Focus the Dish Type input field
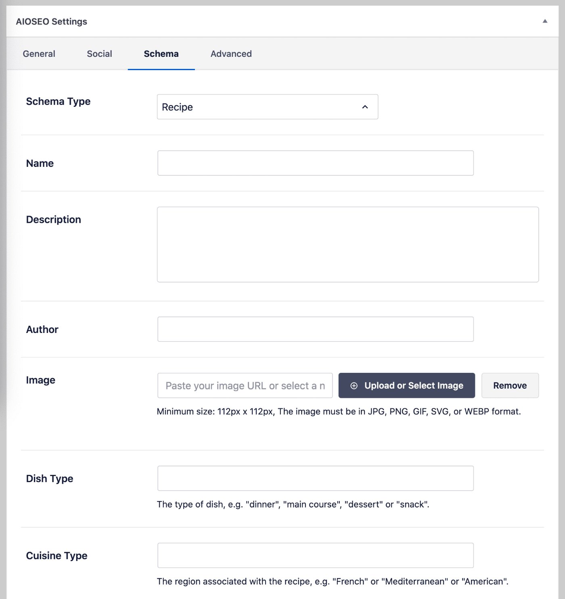The image size is (565, 599). [x=316, y=478]
